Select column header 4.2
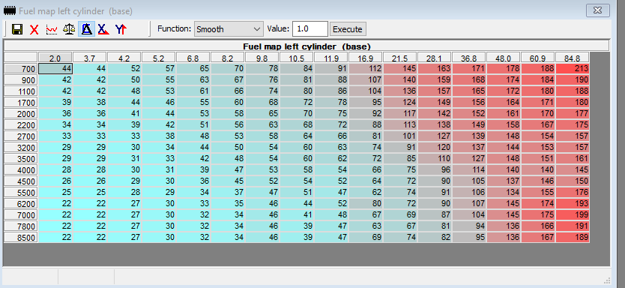Viewport: 625px width, 288px height. coord(124,58)
